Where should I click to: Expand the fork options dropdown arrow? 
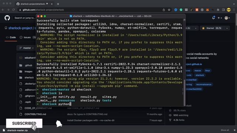click(x=196, y=28)
